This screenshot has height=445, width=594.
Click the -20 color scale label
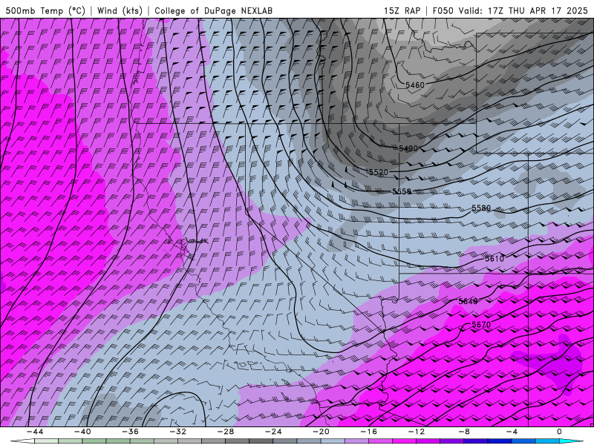322,432
